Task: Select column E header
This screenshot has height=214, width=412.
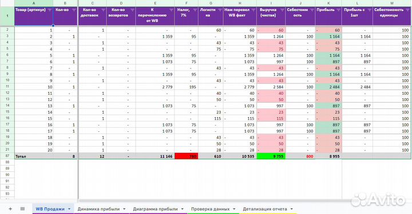Action: click(155, 3)
